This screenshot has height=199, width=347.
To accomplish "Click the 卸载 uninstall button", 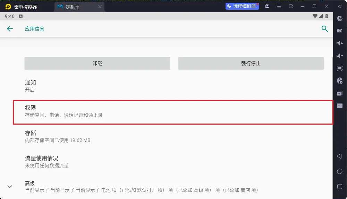I will click(97, 64).
